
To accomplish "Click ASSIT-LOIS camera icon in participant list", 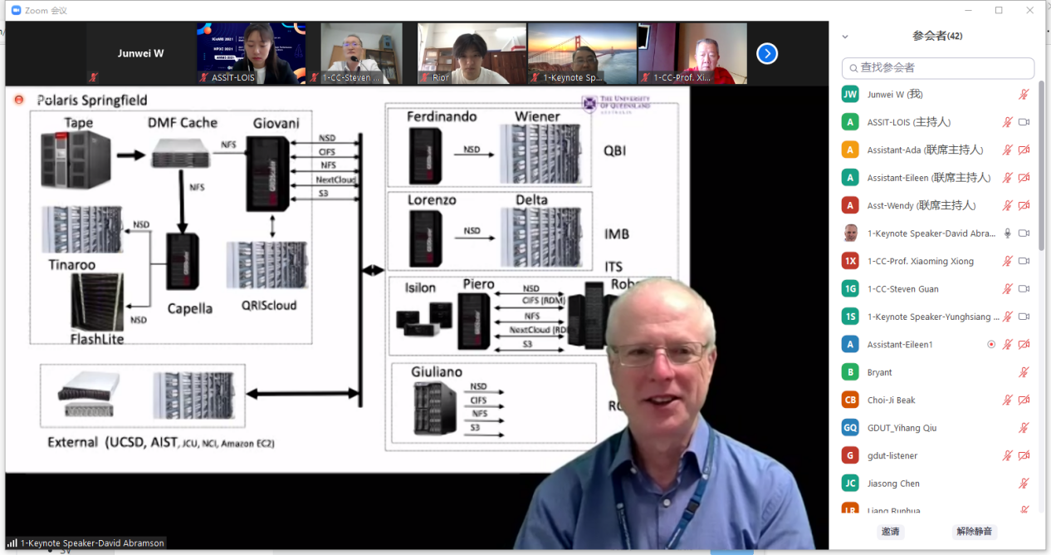I will [1024, 122].
